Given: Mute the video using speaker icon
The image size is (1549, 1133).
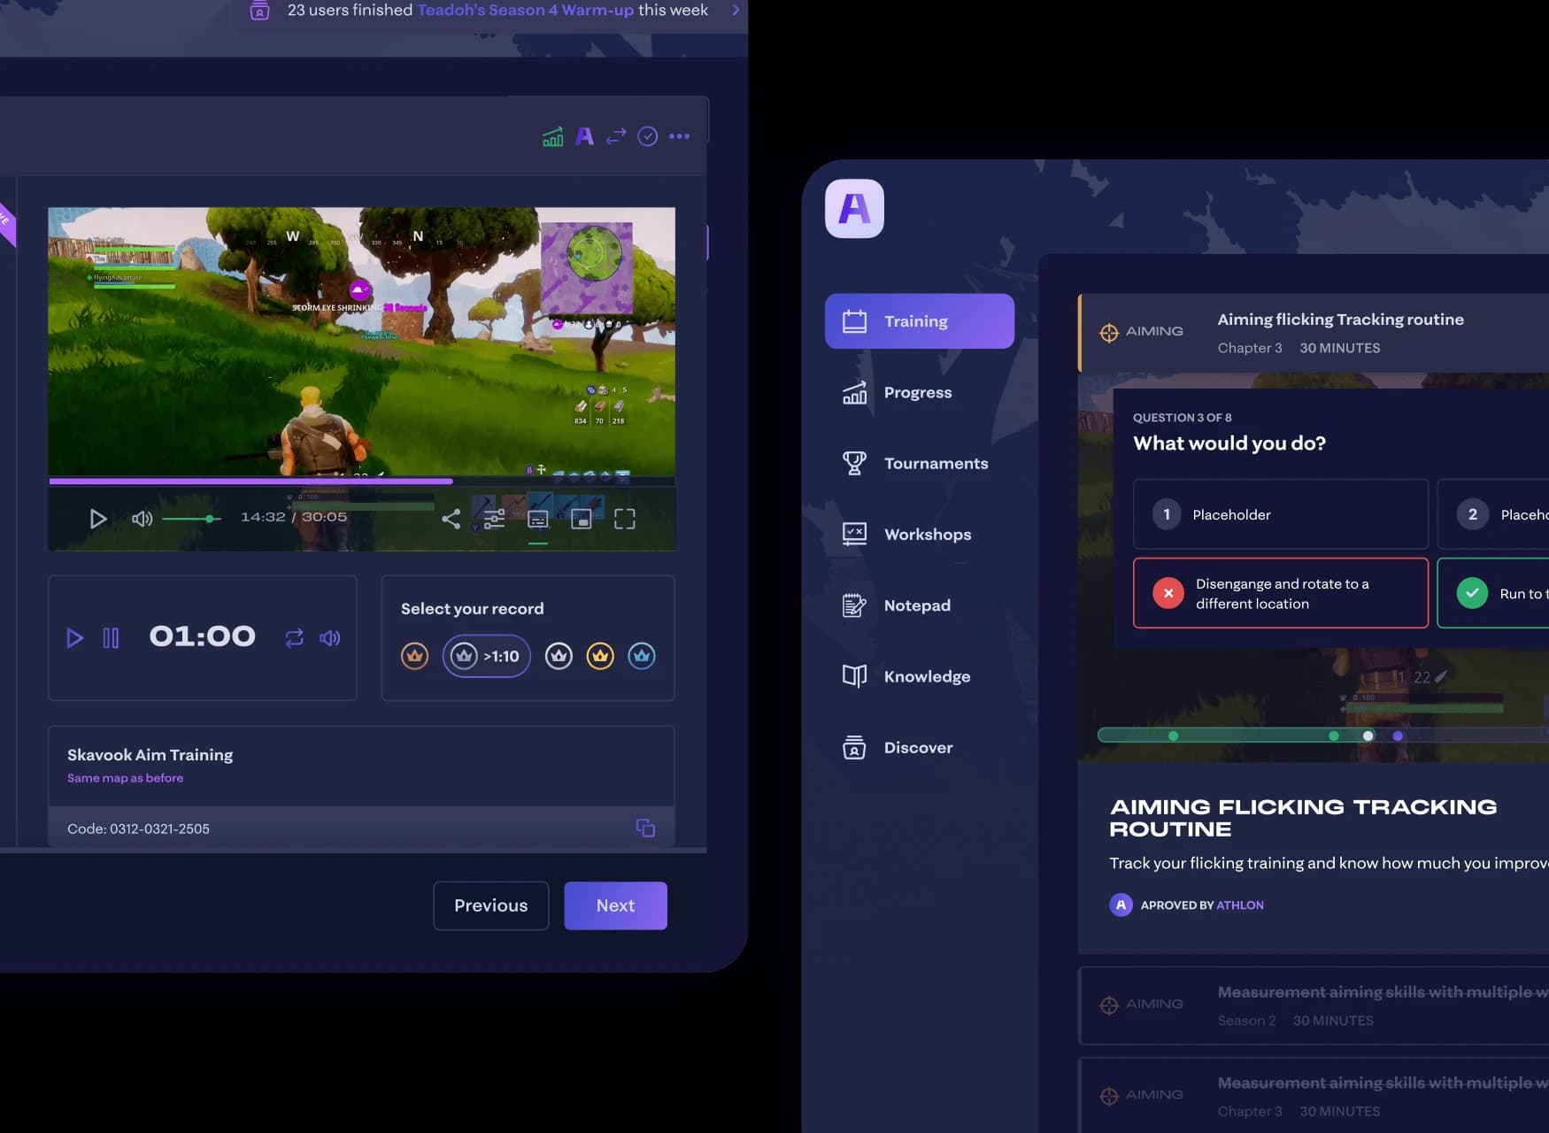Looking at the screenshot, I should click(x=142, y=519).
